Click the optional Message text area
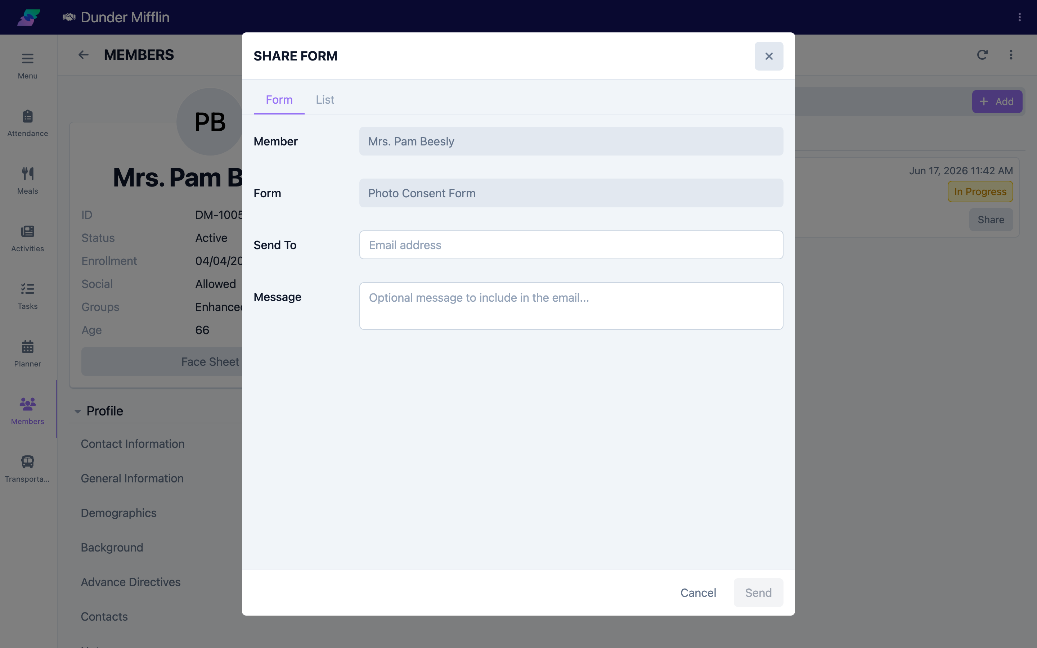Image resolution: width=1037 pixels, height=648 pixels. coord(571,306)
